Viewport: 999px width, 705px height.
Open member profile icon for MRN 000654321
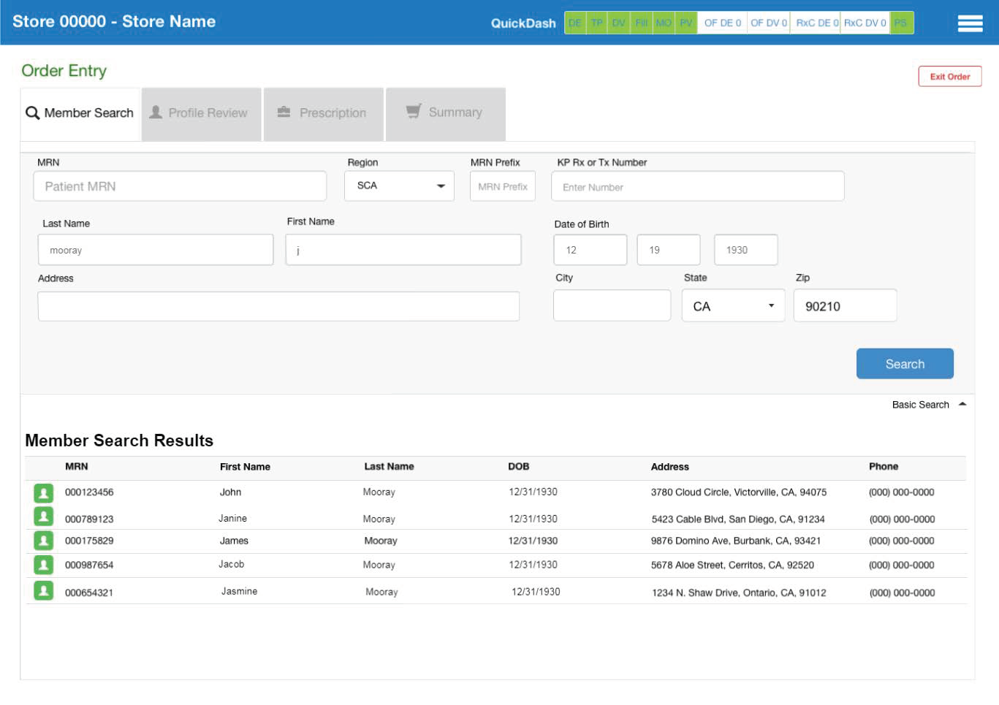[x=44, y=590]
